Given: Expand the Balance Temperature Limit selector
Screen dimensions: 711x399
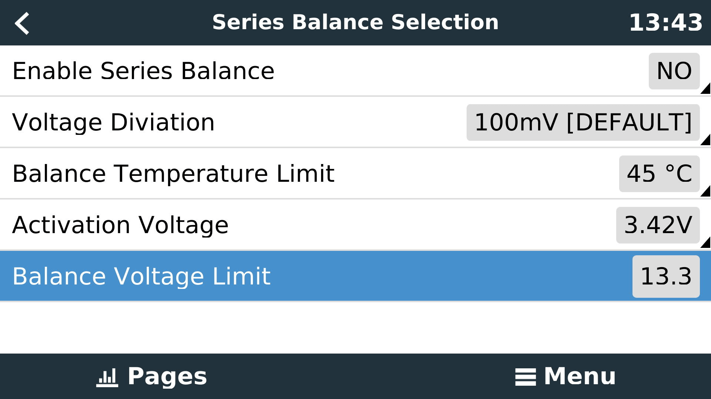Looking at the screenshot, I should [659, 173].
